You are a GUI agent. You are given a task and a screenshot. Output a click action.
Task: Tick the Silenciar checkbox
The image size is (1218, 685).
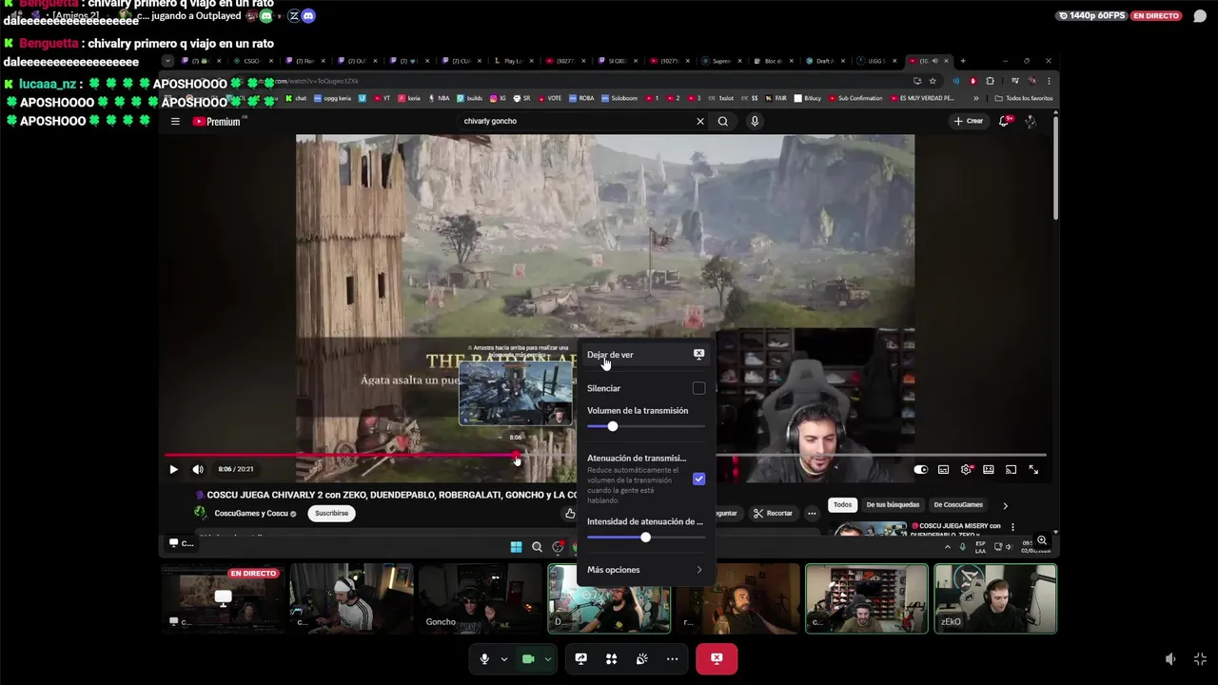[699, 388]
